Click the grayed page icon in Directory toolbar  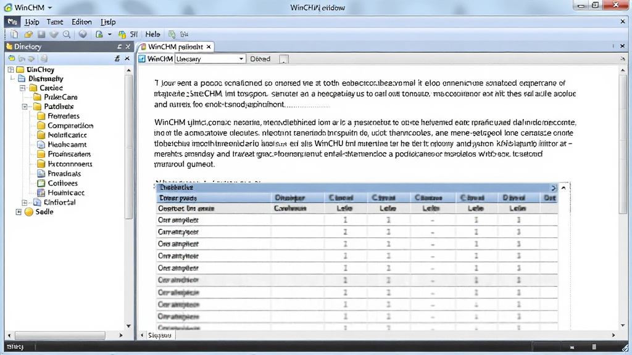[x=44, y=59]
